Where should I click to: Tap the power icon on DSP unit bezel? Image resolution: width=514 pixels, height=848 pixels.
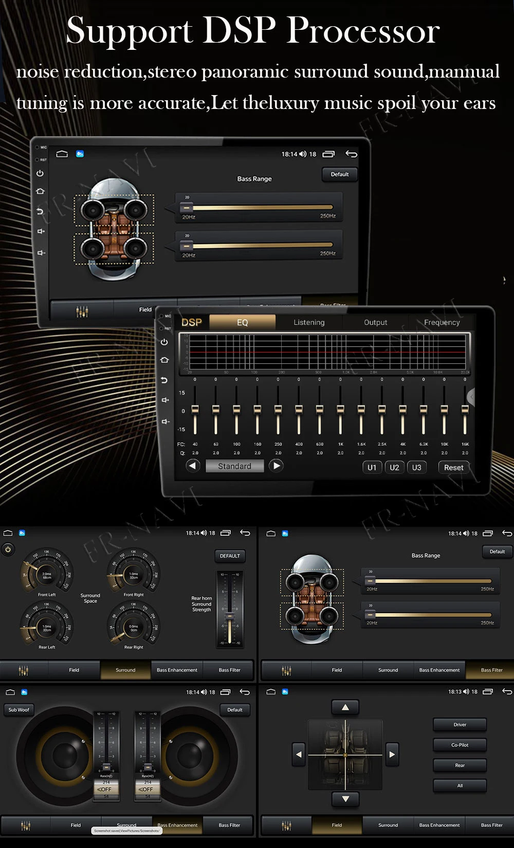[164, 342]
